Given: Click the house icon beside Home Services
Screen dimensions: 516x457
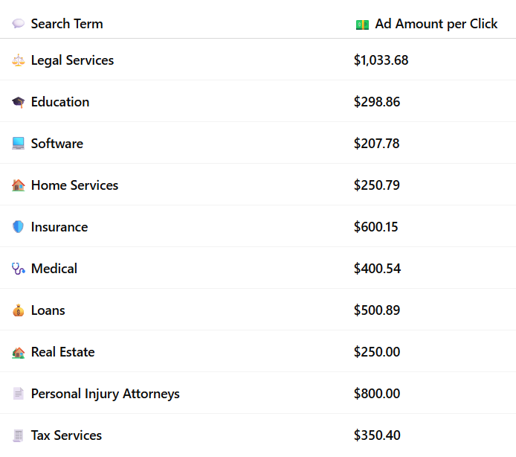Looking at the screenshot, I should [x=18, y=185].
